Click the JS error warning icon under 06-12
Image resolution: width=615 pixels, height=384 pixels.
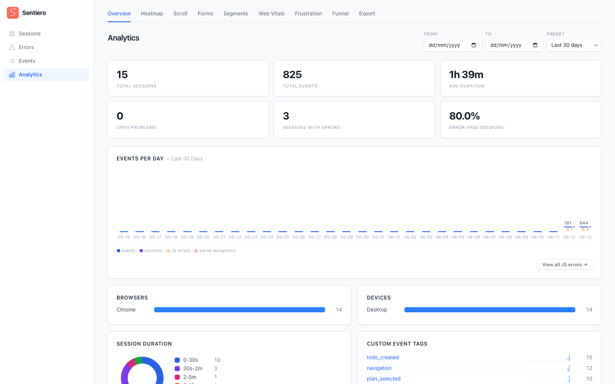pos(568,230)
